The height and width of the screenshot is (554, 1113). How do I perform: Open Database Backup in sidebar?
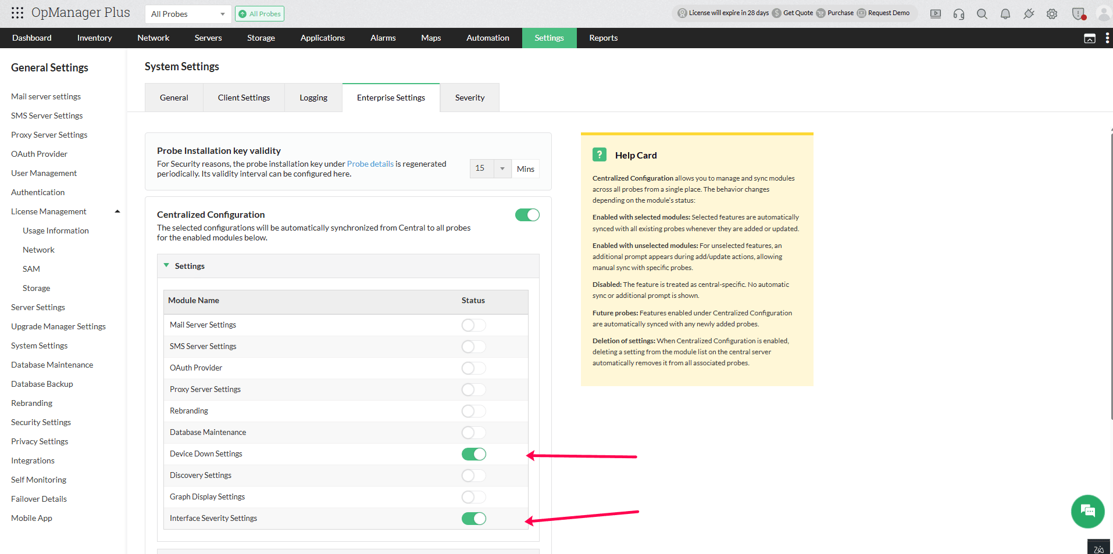tap(42, 384)
